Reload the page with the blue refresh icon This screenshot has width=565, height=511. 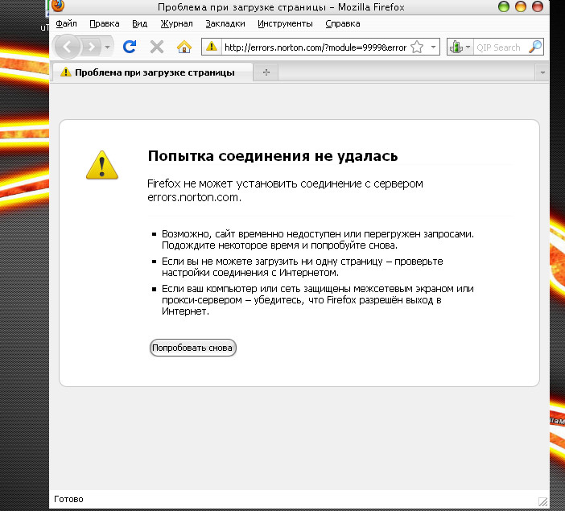pos(130,47)
